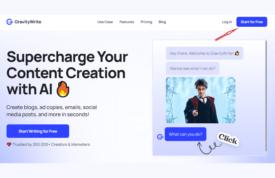Click the "Wanna see what I can do?" bubble

pyautogui.click(x=192, y=68)
